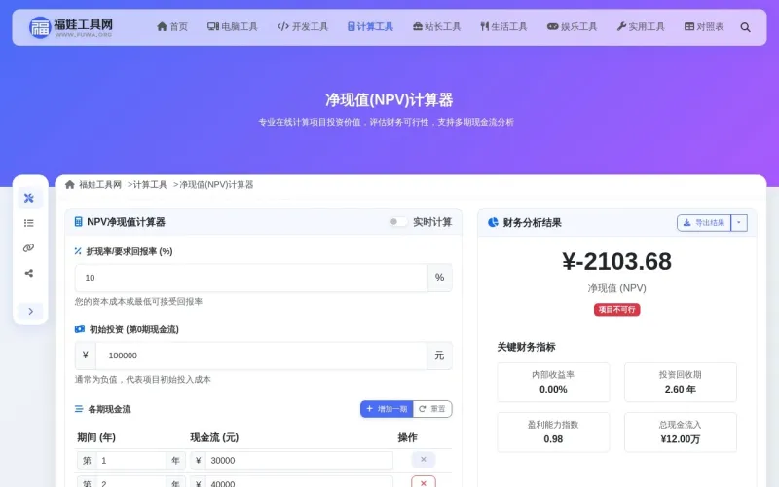Image resolution: width=779 pixels, height=487 pixels.
Task: Open the 实用工具 menu
Action: pyautogui.click(x=641, y=27)
